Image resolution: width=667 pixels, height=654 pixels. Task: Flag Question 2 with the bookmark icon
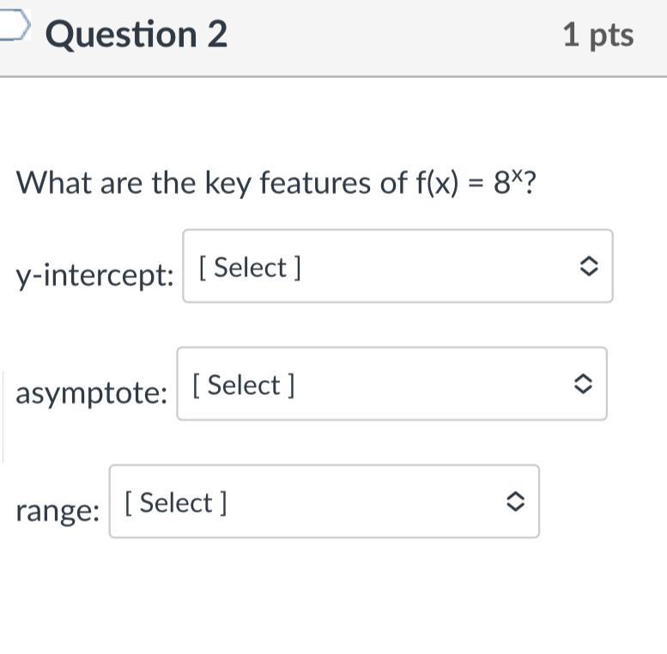click(x=15, y=26)
